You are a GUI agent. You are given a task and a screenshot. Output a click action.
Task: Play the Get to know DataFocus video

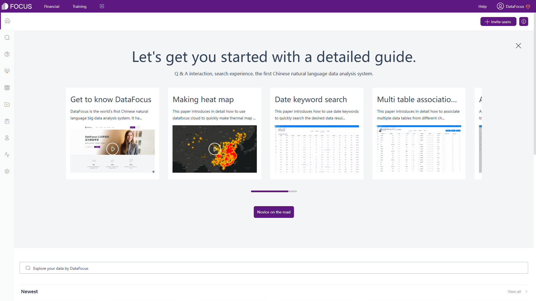coord(113,149)
